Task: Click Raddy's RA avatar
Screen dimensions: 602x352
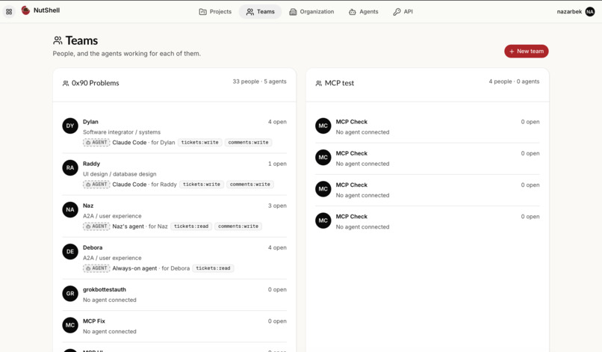Action: [70, 167]
